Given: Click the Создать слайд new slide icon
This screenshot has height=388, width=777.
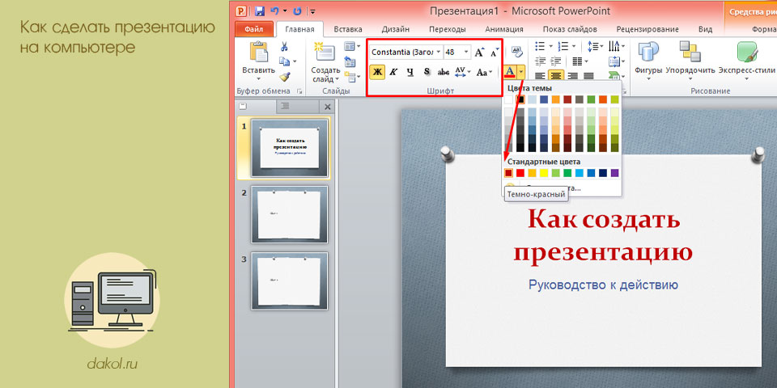Looking at the screenshot, I should pyautogui.click(x=325, y=52).
